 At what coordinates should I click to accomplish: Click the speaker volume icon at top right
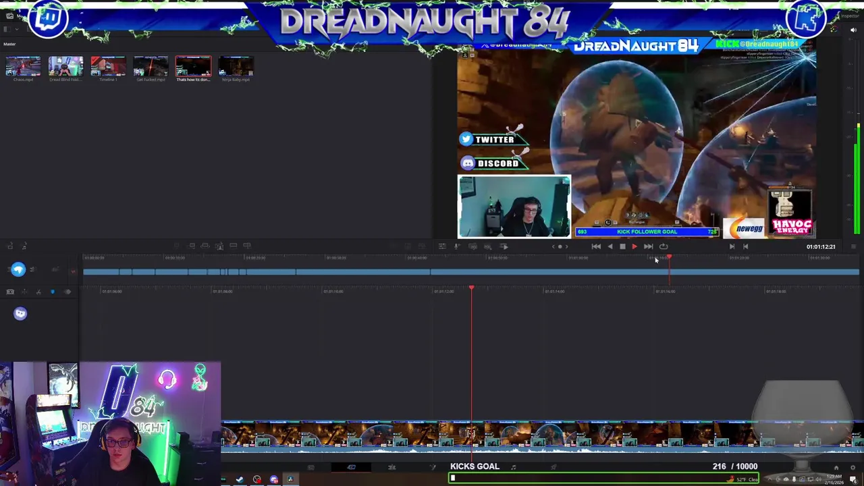click(x=853, y=30)
